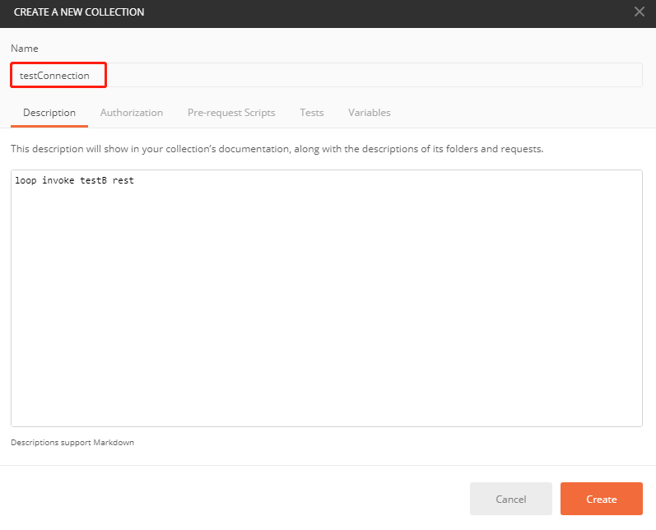Click the description hint about collection documentation

point(277,149)
